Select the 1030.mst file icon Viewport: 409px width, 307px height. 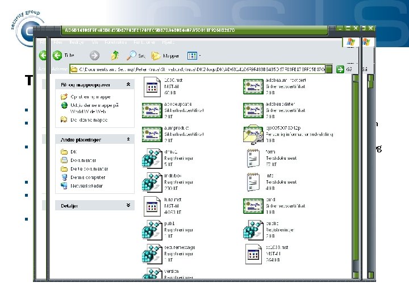152,87
